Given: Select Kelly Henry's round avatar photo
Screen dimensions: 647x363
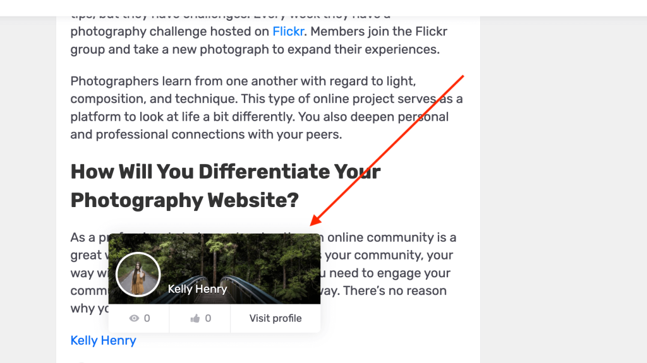Looking at the screenshot, I should coord(138,275).
